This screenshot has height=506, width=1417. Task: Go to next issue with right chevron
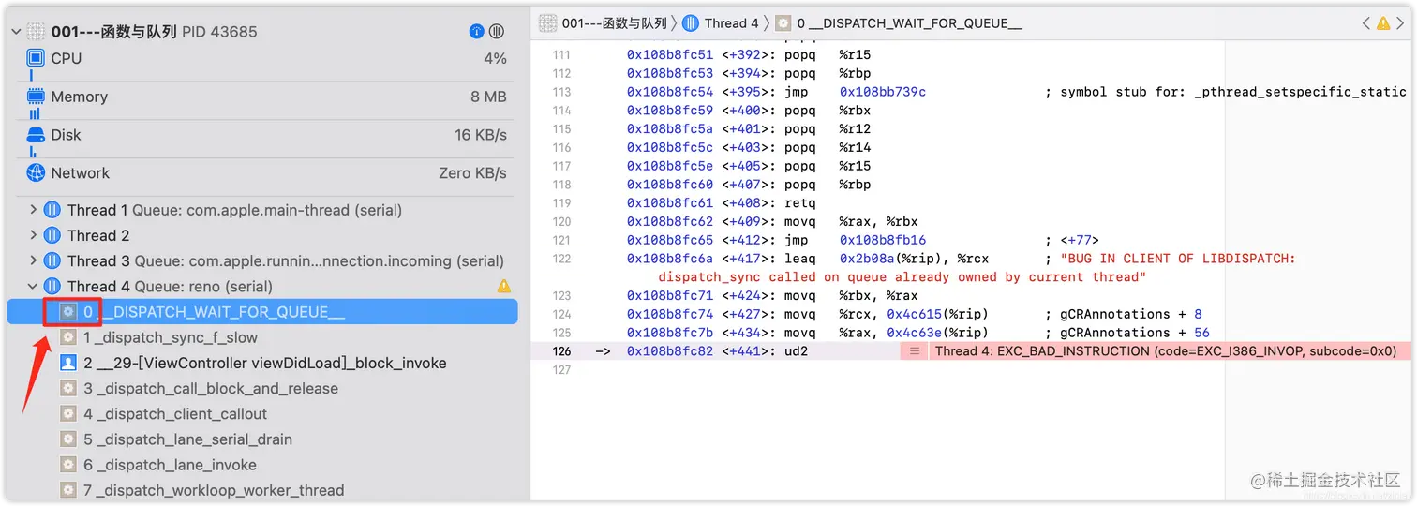click(1400, 23)
